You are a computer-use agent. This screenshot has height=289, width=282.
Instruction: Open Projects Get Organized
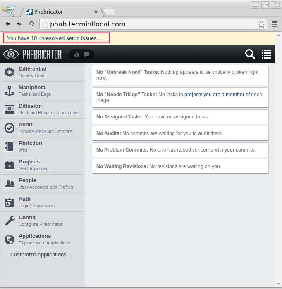43,165
